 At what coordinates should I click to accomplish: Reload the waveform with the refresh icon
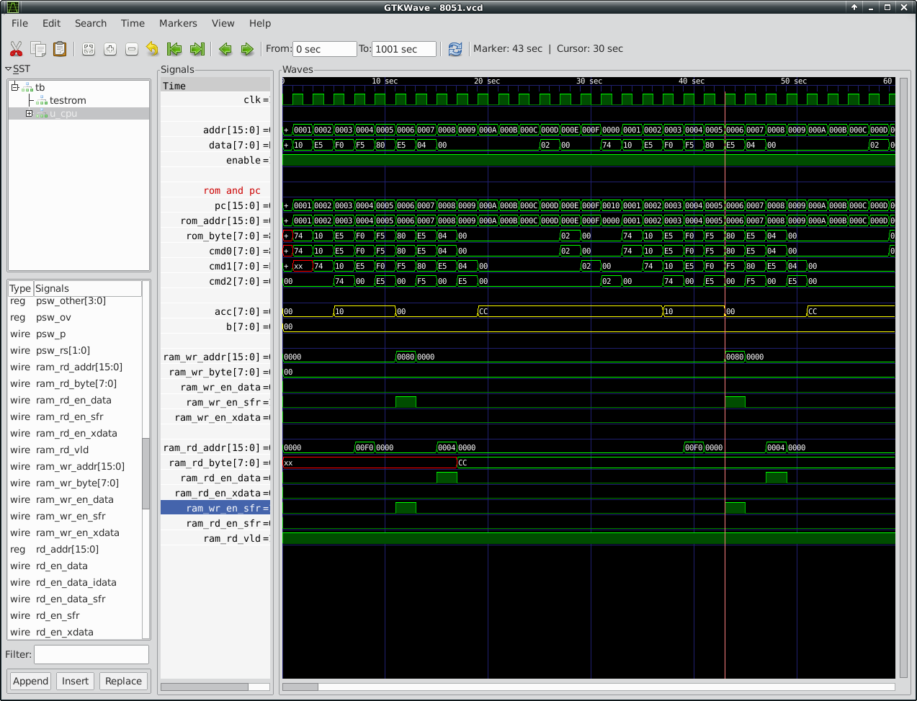point(455,49)
